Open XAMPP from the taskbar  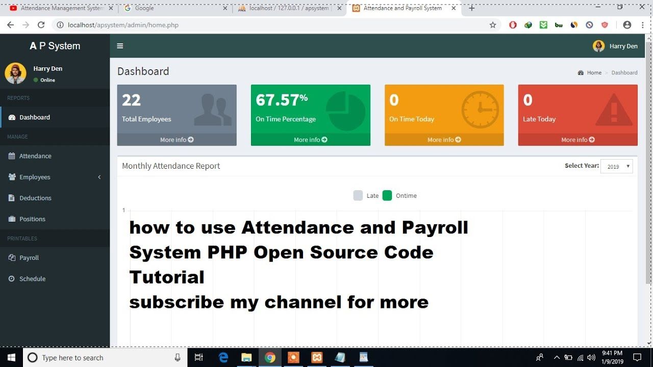[317, 357]
